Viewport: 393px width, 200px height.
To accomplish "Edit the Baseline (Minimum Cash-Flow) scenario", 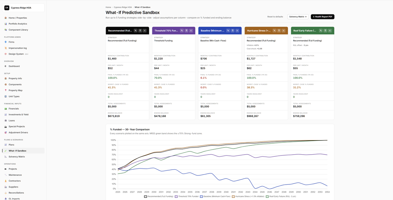I will click(228, 31).
